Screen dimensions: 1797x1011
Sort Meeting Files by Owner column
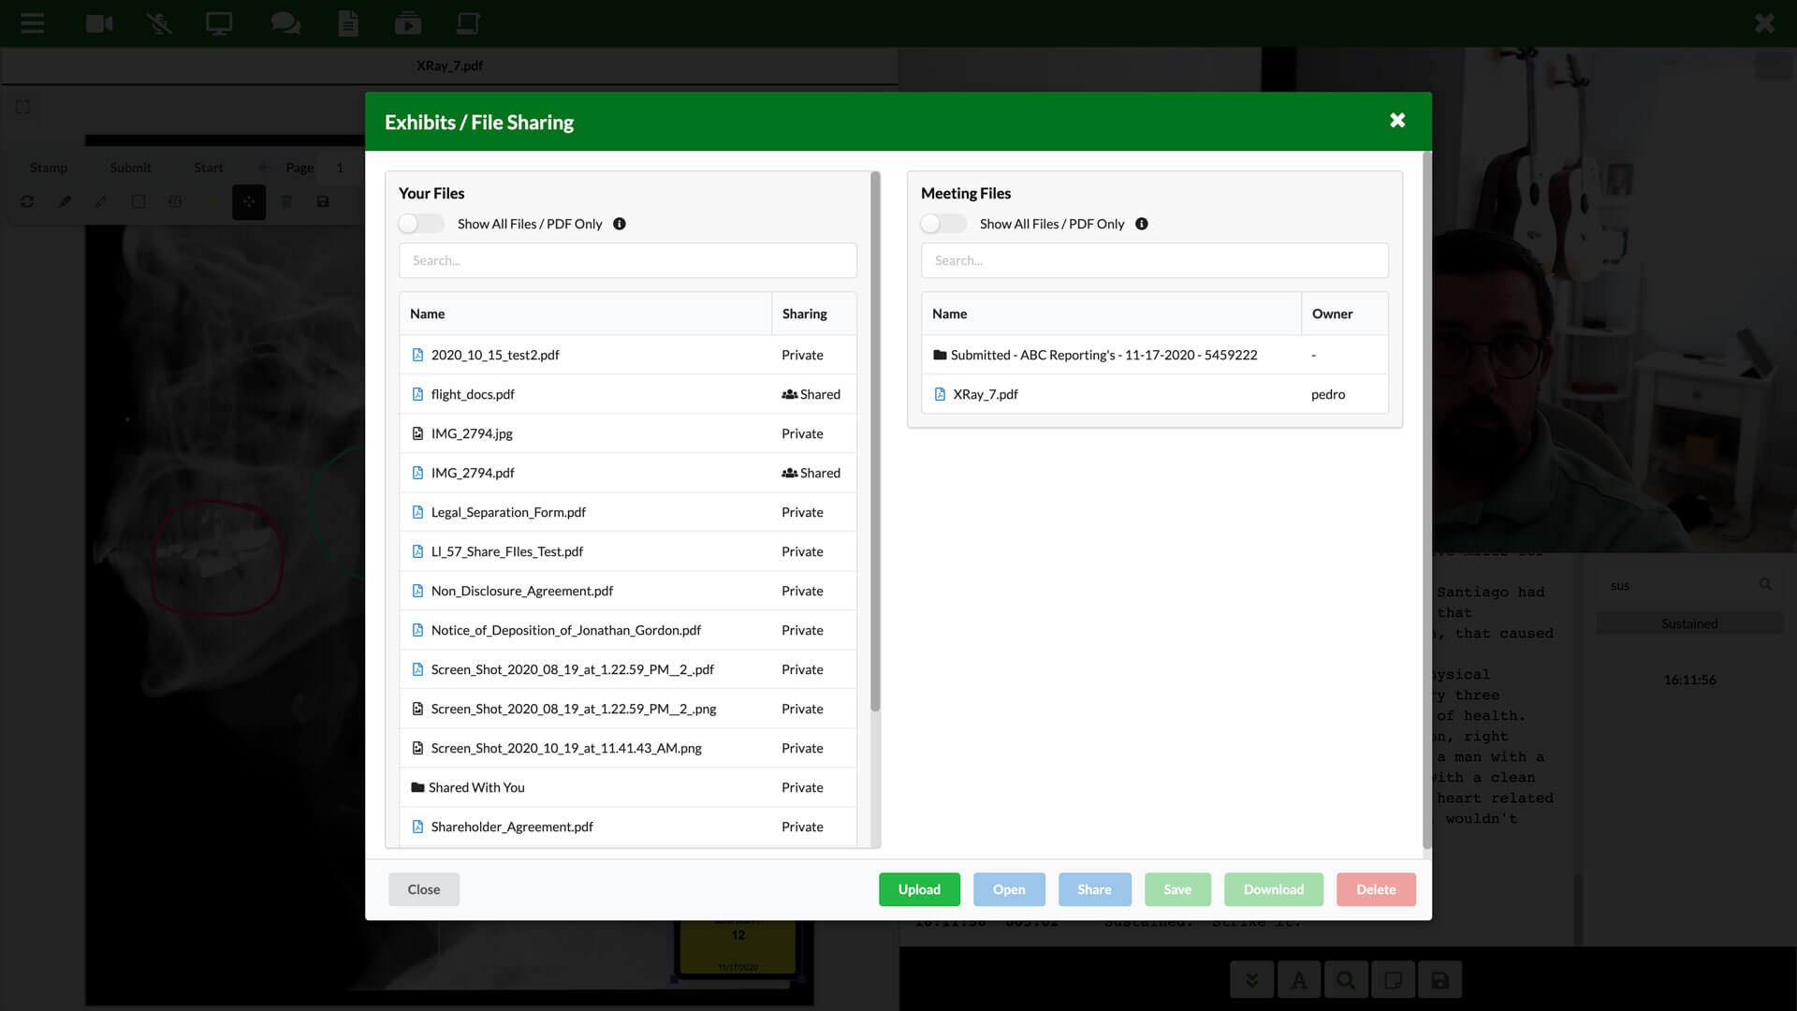coord(1344,314)
